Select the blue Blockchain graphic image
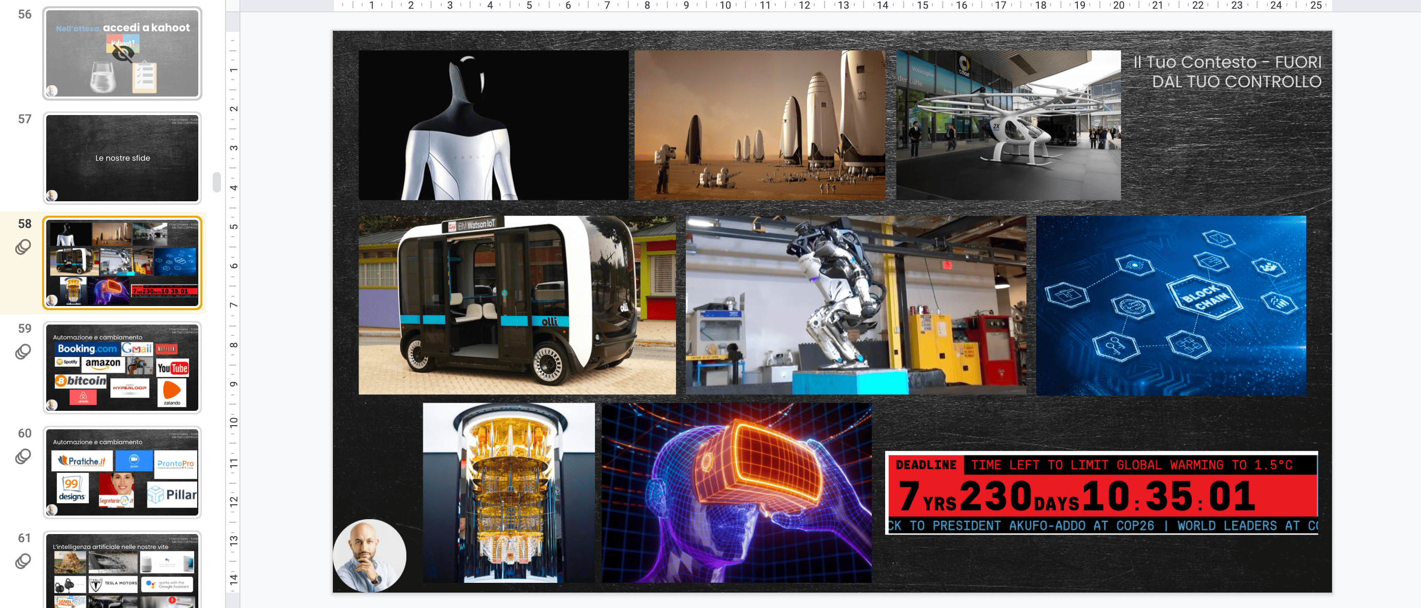The image size is (1421, 608). click(x=1171, y=306)
